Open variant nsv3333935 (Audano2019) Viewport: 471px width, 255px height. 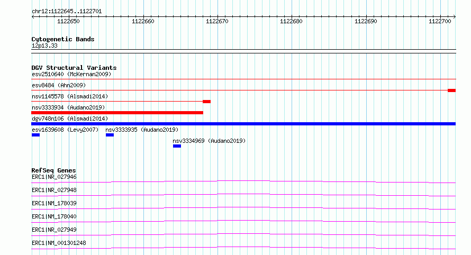click(x=142, y=130)
